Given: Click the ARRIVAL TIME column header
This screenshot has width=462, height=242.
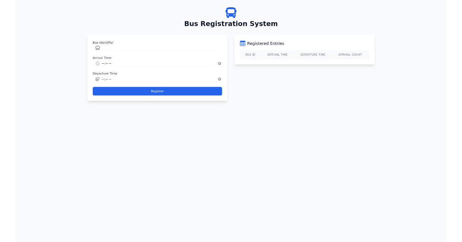Looking at the screenshot, I should [278, 55].
